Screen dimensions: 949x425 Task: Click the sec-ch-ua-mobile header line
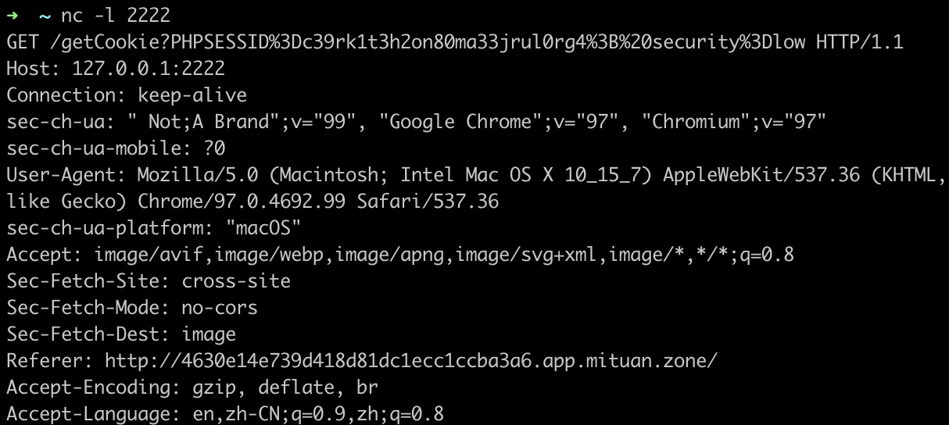[x=115, y=148]
